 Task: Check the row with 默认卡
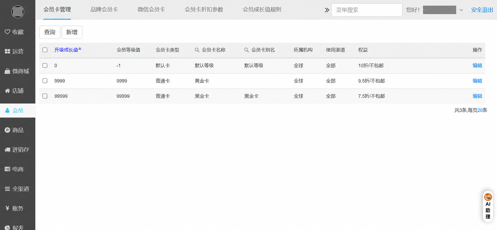45,66
